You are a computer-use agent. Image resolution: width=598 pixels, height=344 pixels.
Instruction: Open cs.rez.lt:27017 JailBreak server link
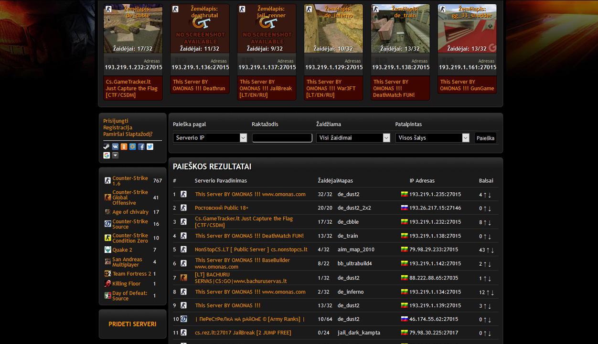point(243,333)
